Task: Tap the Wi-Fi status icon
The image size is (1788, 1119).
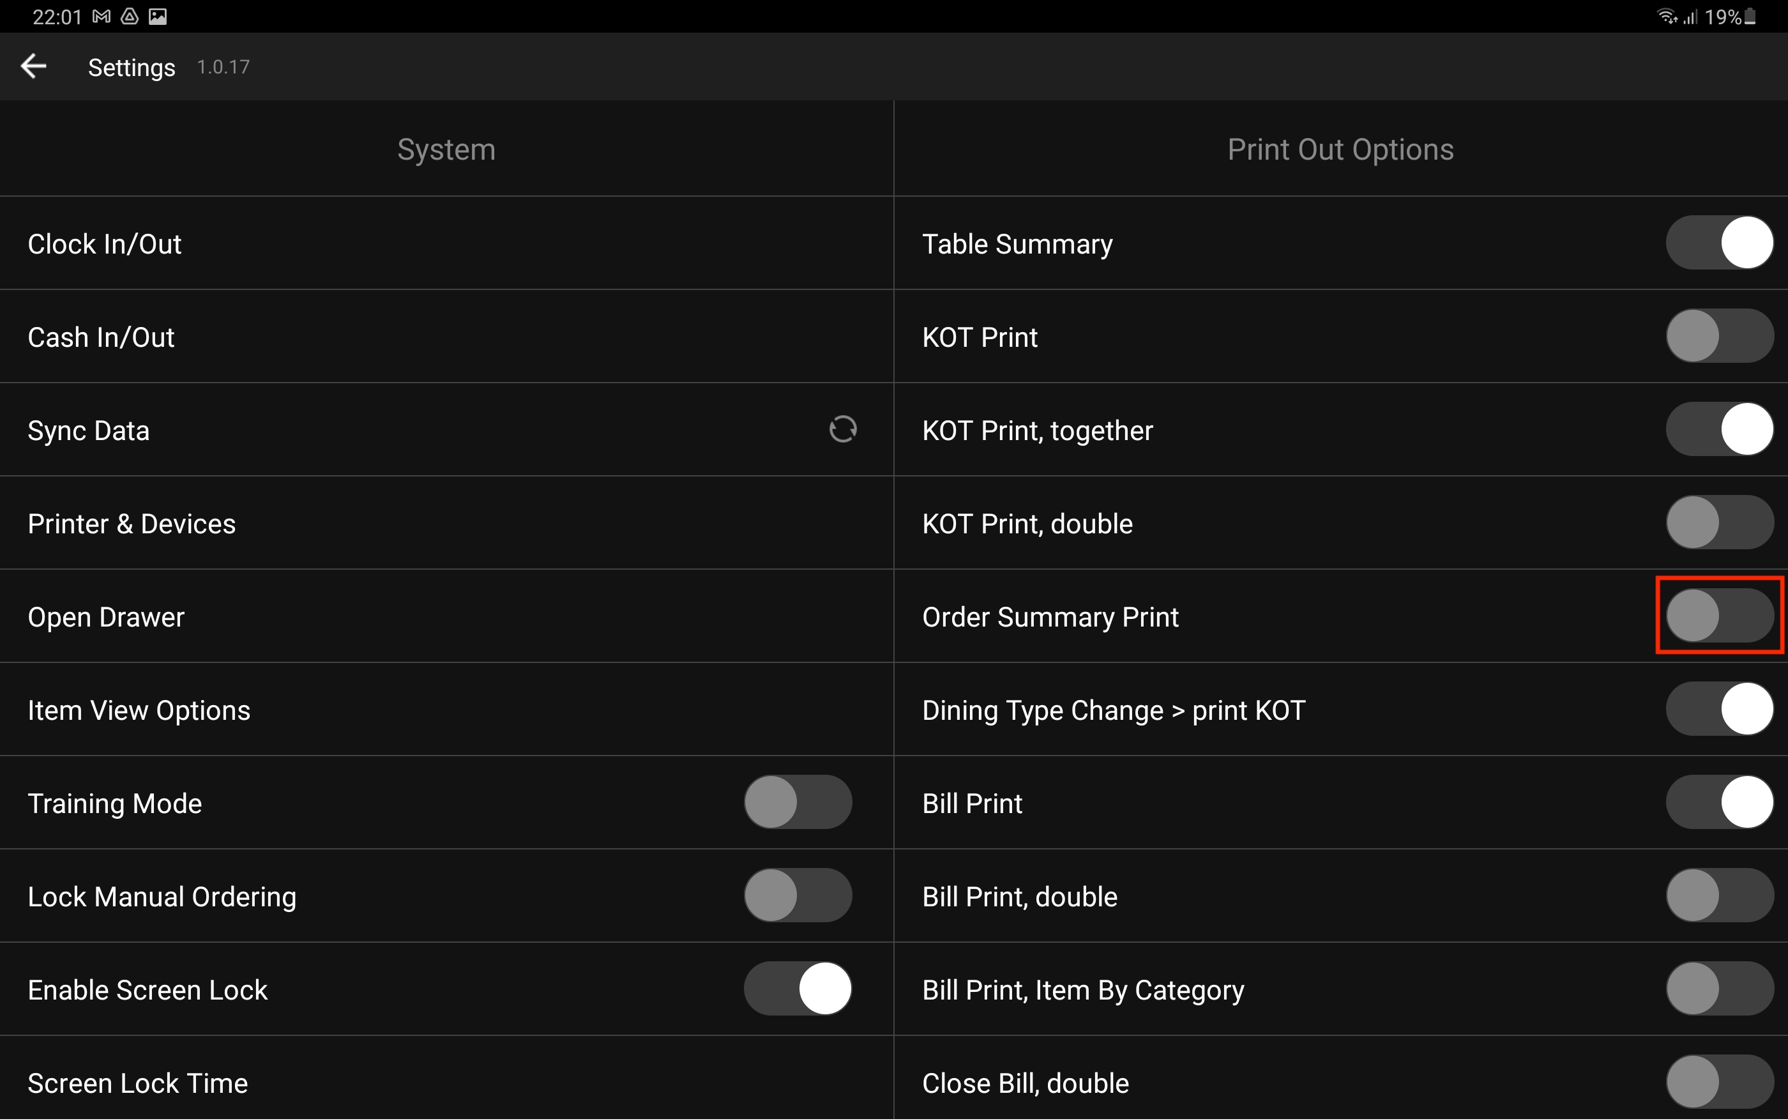Action: pos(1667,16)
